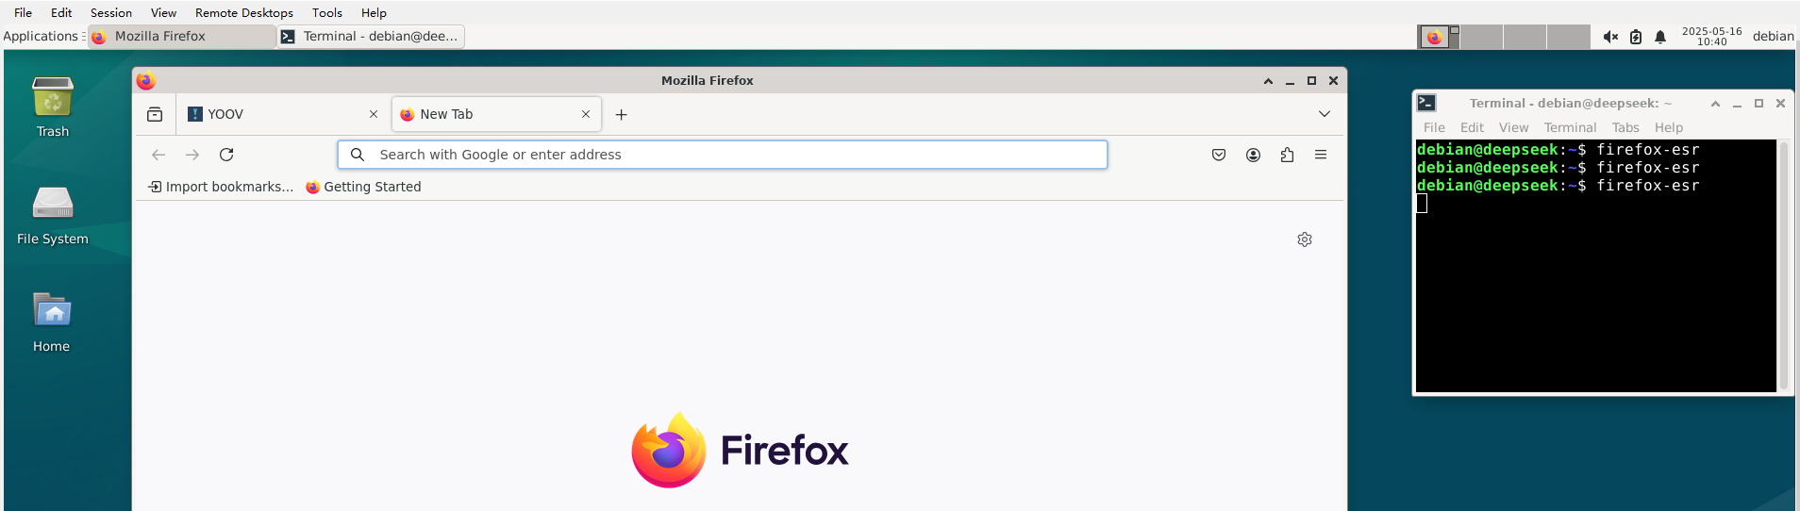Open the Terminal window Edit menu
The image size is (1800, 511).
pyautogui.click(x=1472, y=127)
